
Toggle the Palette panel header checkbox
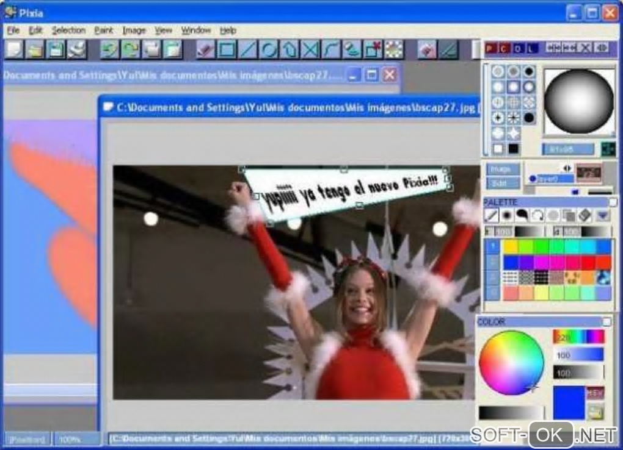point(613,202)
